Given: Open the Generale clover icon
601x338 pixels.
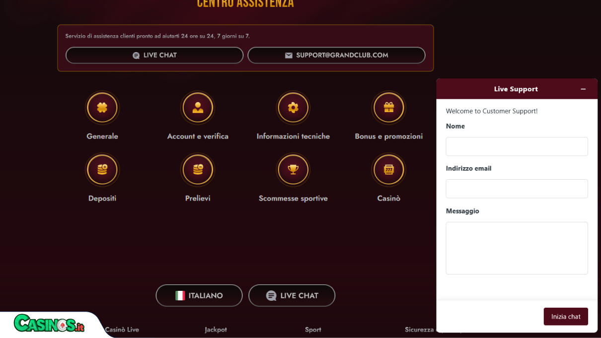Looking at the screenshot, I should [102, 108].
